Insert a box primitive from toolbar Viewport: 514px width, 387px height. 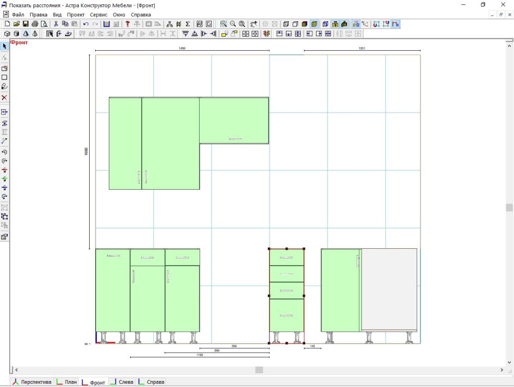click(7, 34)
